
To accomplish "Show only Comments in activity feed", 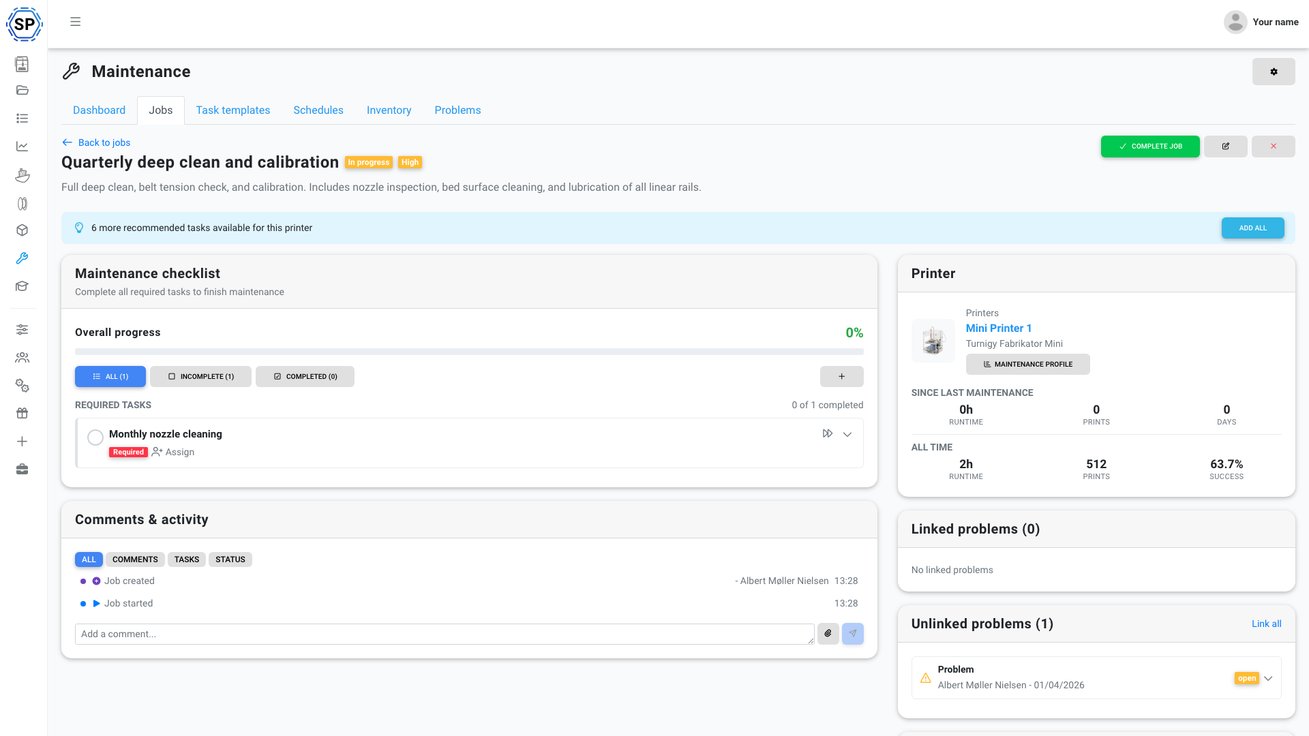I will point(134,559).
